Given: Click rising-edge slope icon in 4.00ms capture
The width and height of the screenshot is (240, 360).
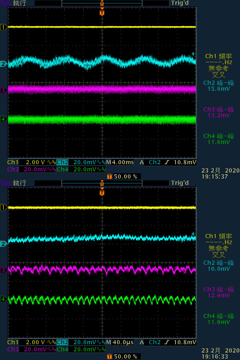Looking at the screenshot, I should [x=167, y=162].
